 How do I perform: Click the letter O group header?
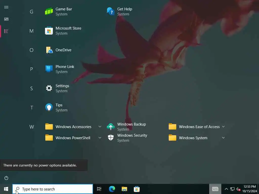click(x=31, y=50)
